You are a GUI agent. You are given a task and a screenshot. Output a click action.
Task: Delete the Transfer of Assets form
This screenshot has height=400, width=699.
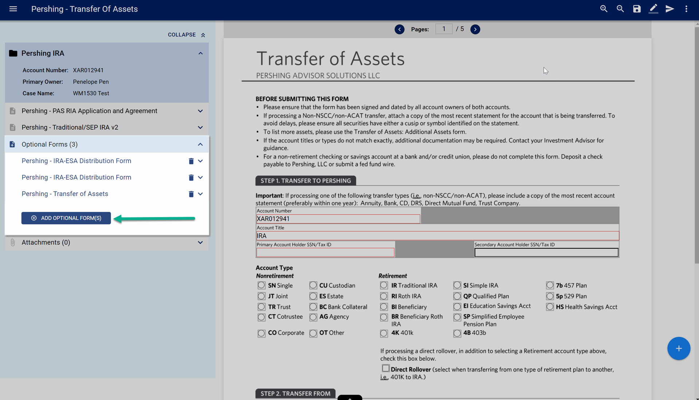coord(191,194)
